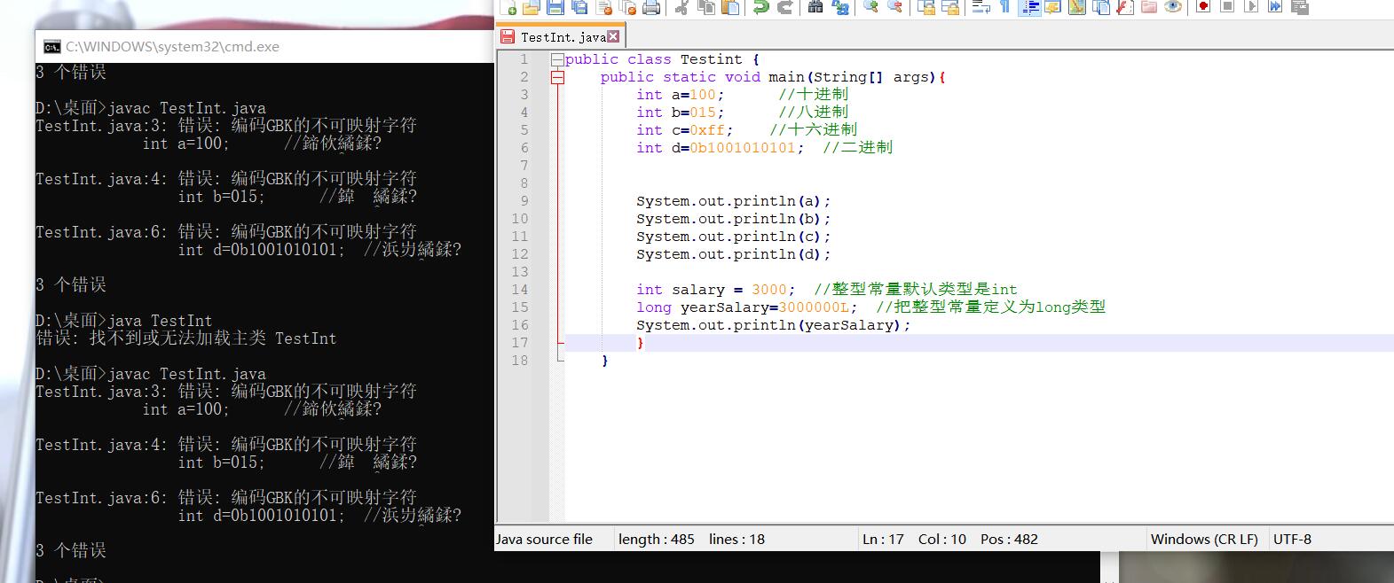
Task: Close the current document via toolbar
Action: coord(604,7)
